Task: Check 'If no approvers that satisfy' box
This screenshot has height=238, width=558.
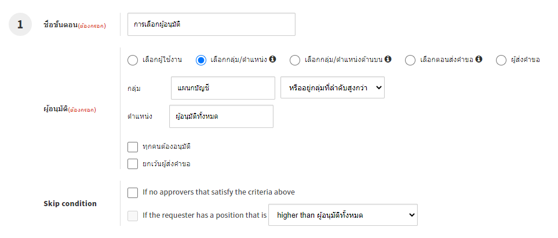Action: [x=133, y=192]
